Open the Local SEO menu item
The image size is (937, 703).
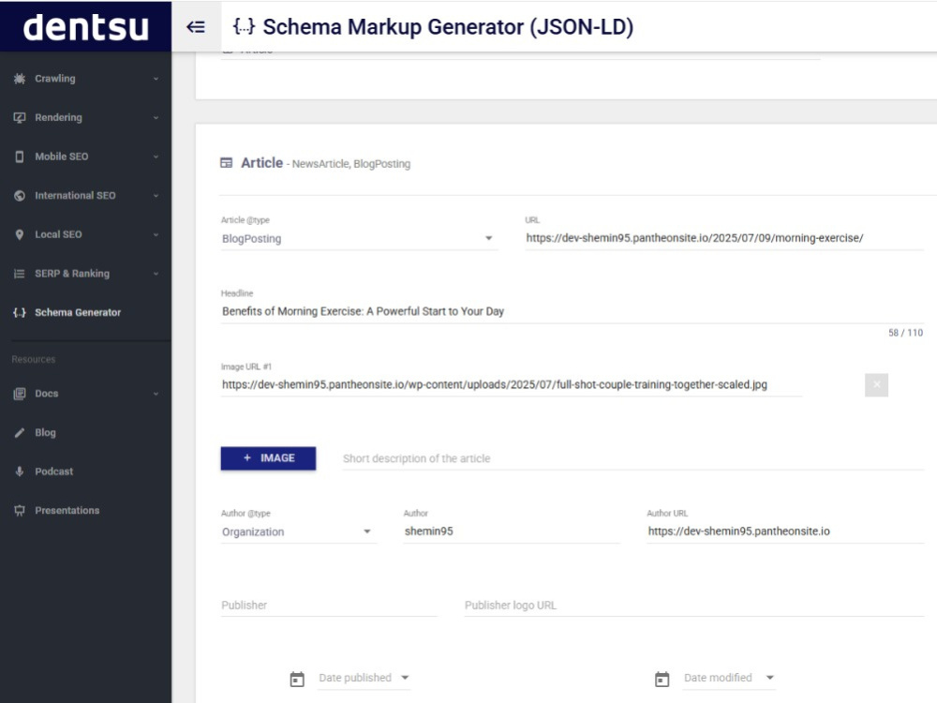[x=85, y=234]
